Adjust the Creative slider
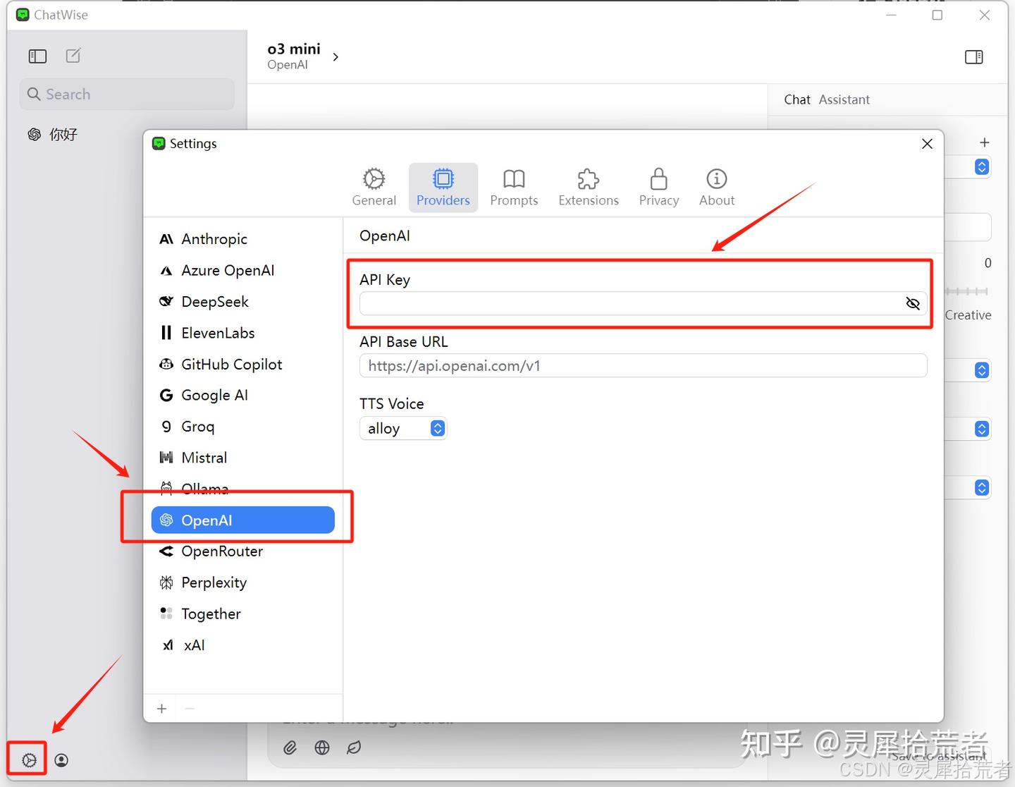This screenshot has width=1015, height=787. [x=966, y=291]
